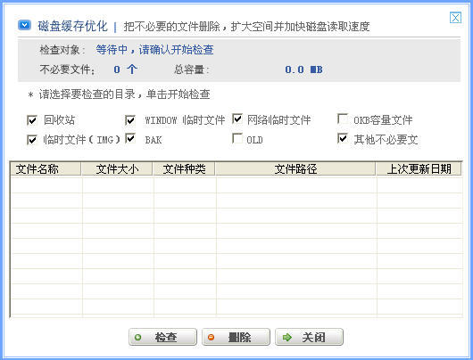Click the 关闭 button

point(309,337)
